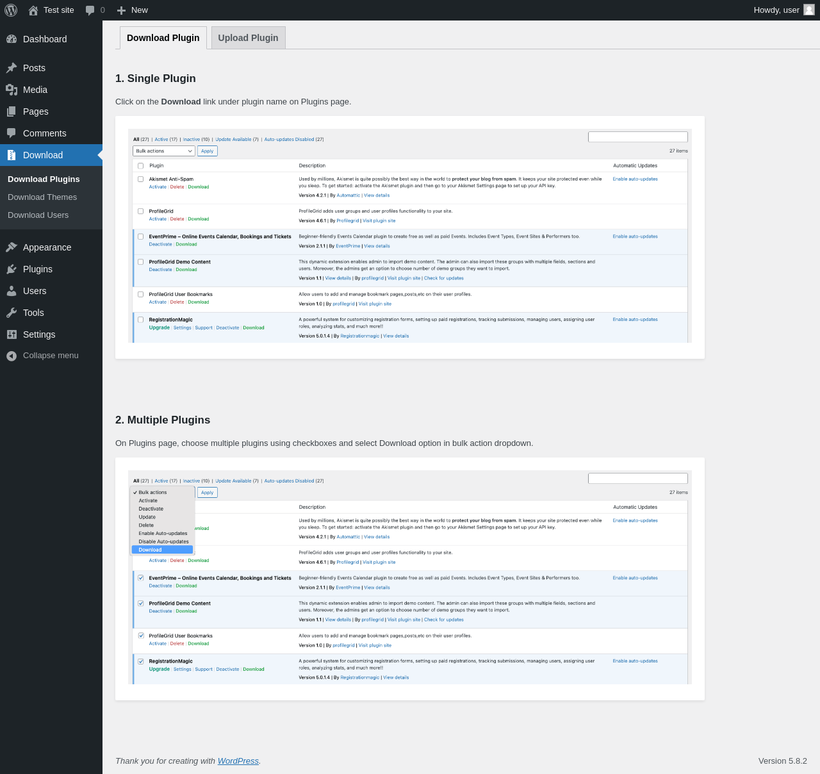The height and width of the screenshot is (774, 820).
Task: Open Dashboard via its gauge icon
Action: (12, 39)
